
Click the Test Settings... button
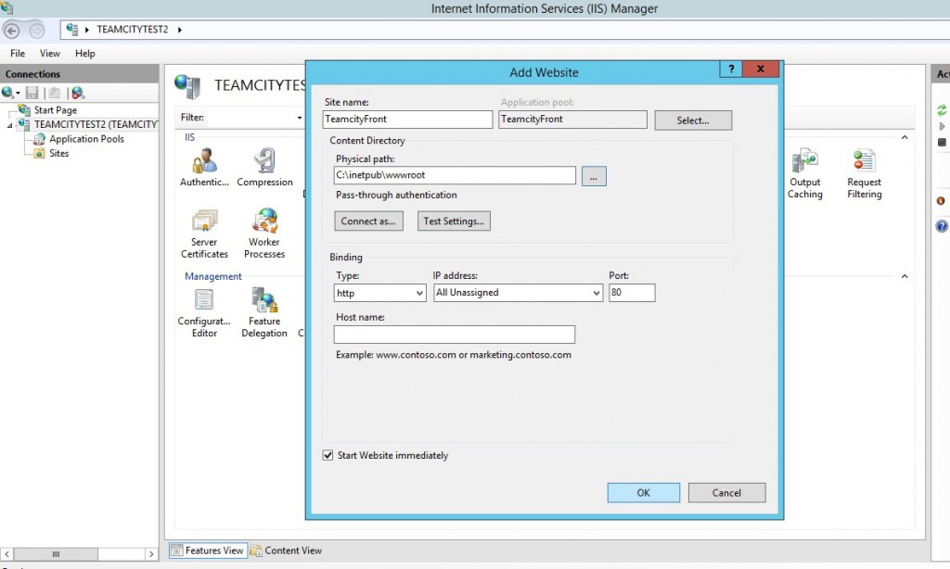click(454, 221)
